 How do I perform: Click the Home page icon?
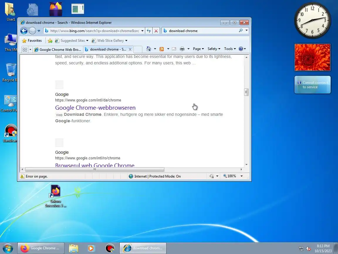click(x=148, y=49)
